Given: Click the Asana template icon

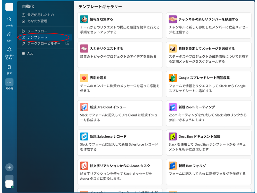Looking at the screenshot, I should (84, 166).
